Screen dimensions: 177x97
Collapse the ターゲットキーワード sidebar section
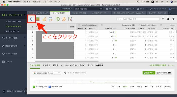click(25, 15)
